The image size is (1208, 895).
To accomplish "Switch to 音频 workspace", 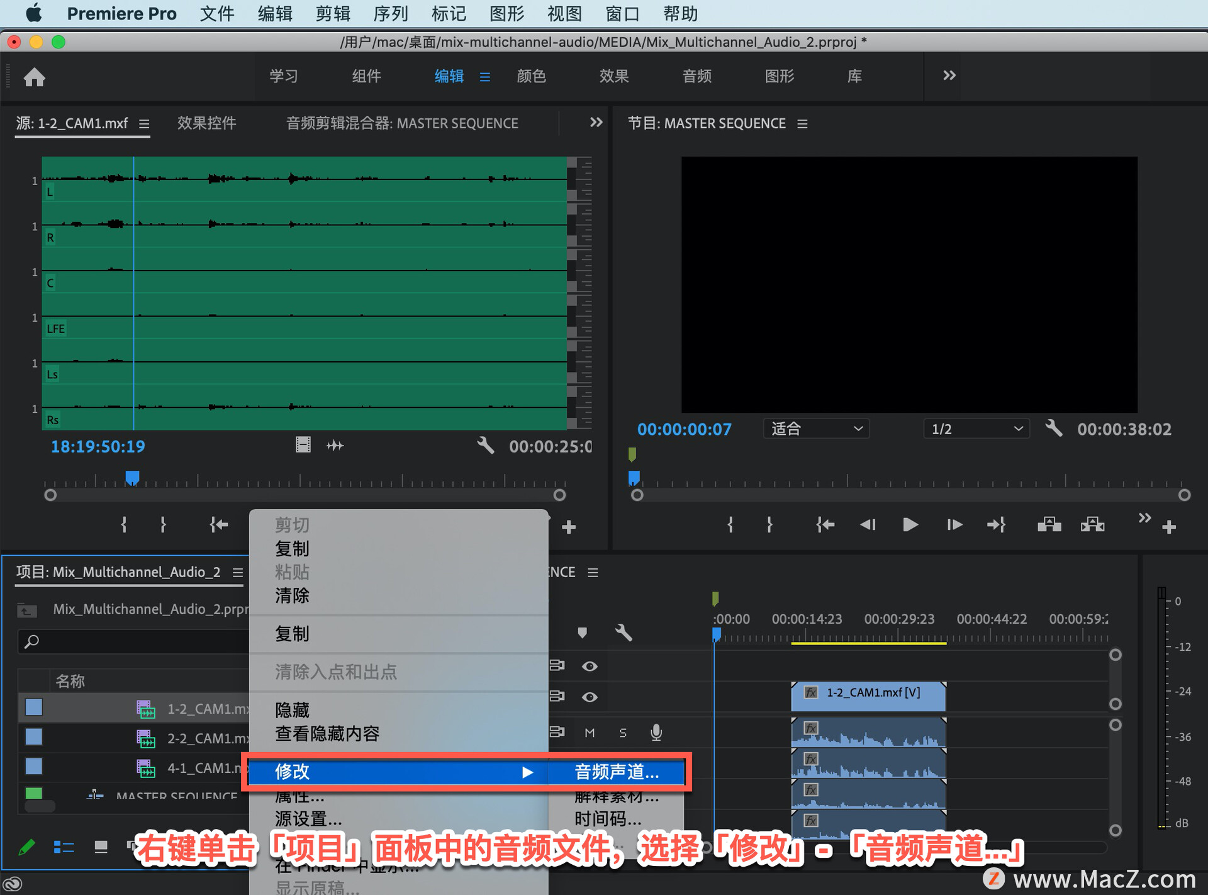I will (x=697, y=76).
